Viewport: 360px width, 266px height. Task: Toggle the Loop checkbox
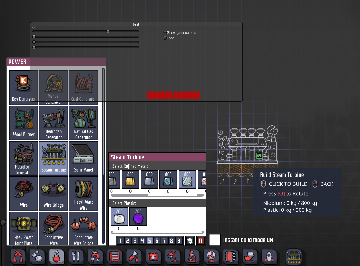(x=165, y=38)
